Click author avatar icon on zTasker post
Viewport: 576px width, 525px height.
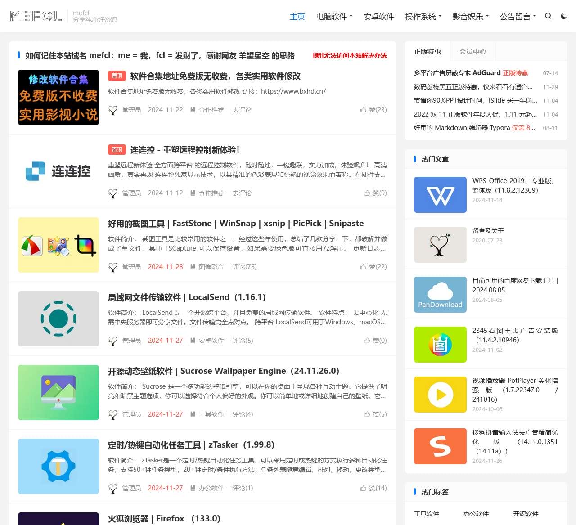click(x=113, y=489)
